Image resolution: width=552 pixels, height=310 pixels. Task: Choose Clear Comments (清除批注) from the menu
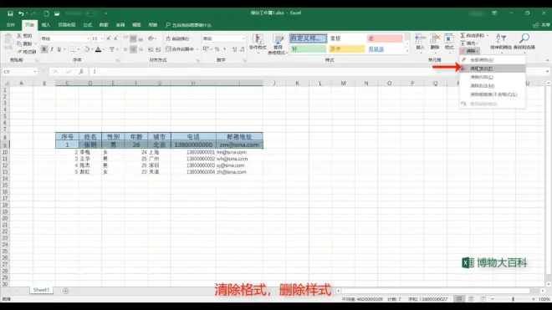[493, 85]
